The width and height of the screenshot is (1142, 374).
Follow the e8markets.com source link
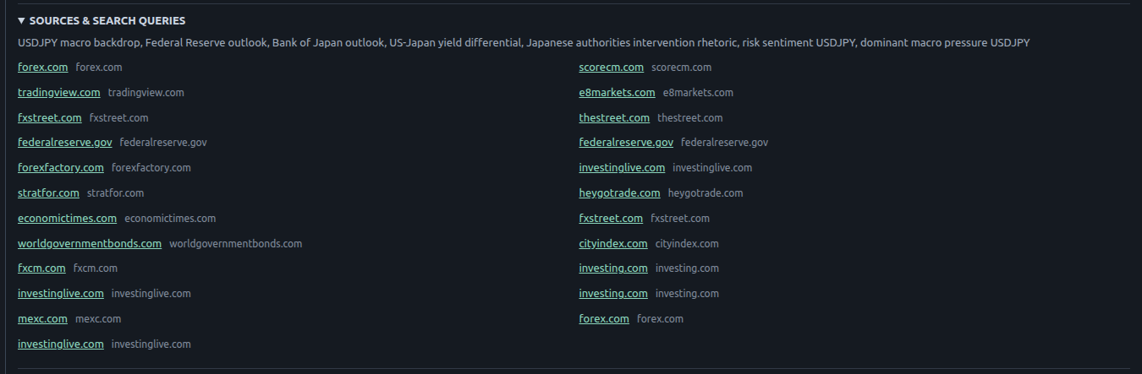pos(618,92)
